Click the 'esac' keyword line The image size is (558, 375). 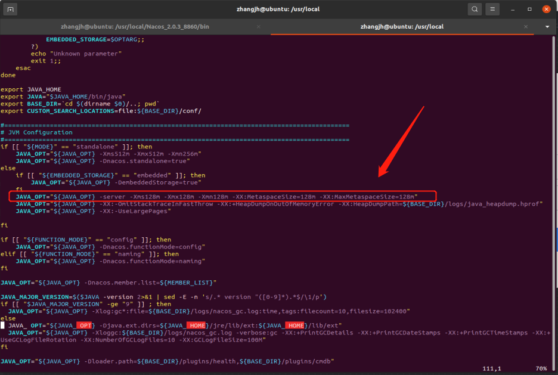[x=23, y=68]
